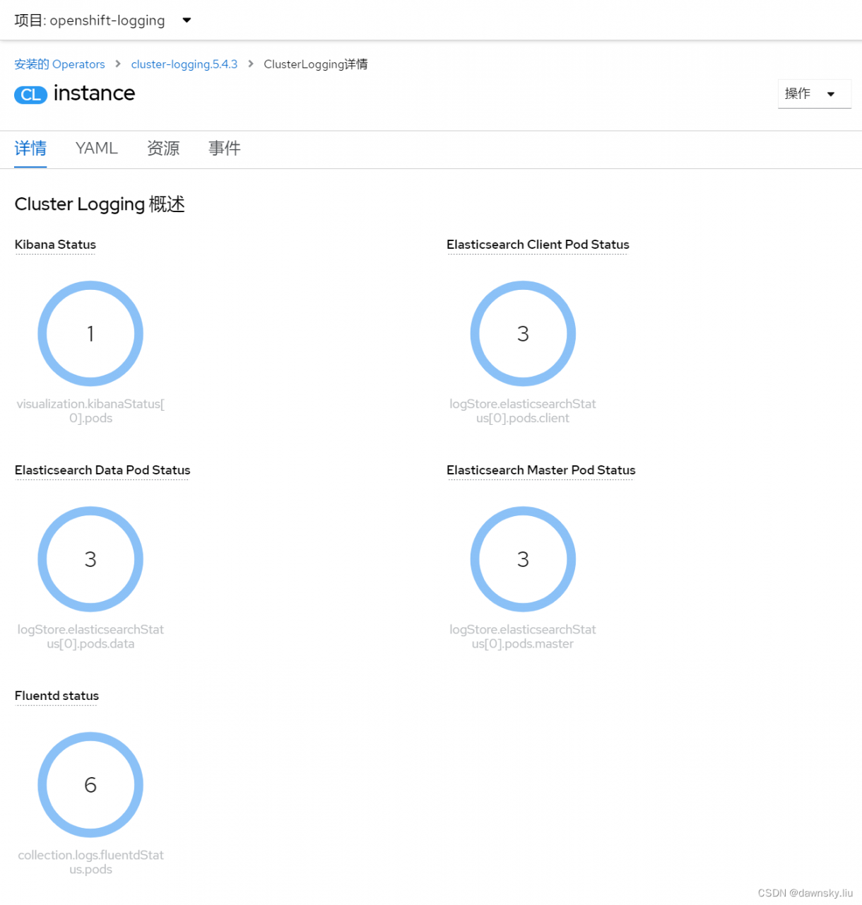Click the elasticsearchStatus[0].pods.data path text
862x905 pixels.
click(90, 636)
